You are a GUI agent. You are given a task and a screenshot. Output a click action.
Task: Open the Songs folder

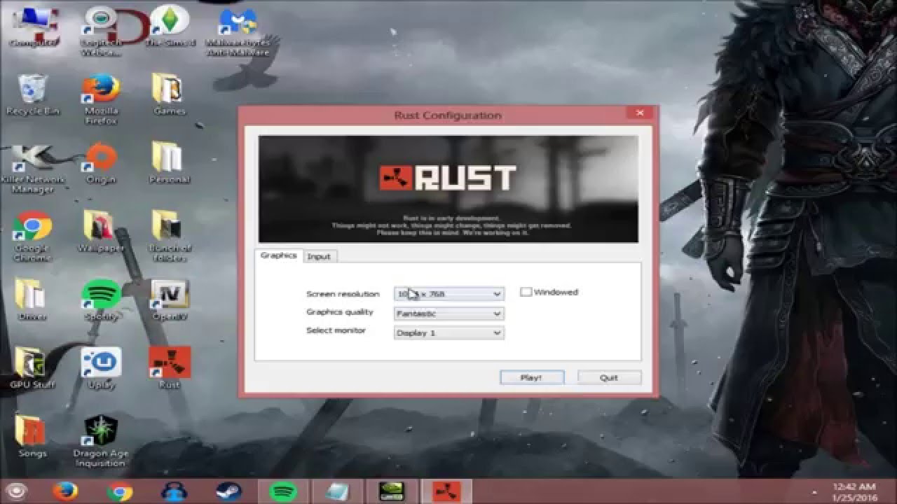click(x=32, y=435)
